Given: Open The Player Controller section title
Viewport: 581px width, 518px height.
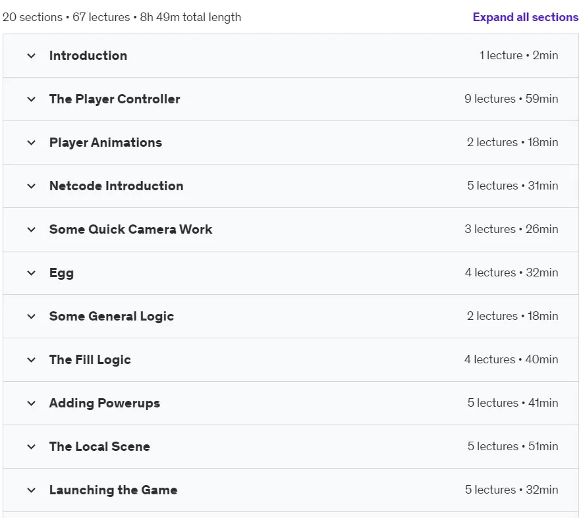Looking at the screenshot, I should coord(115,99).
